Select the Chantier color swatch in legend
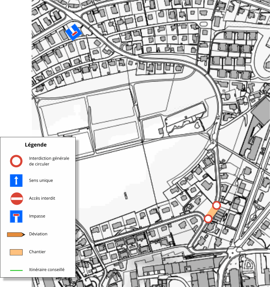This screenshot has width=270, height=287. [16, 252]
